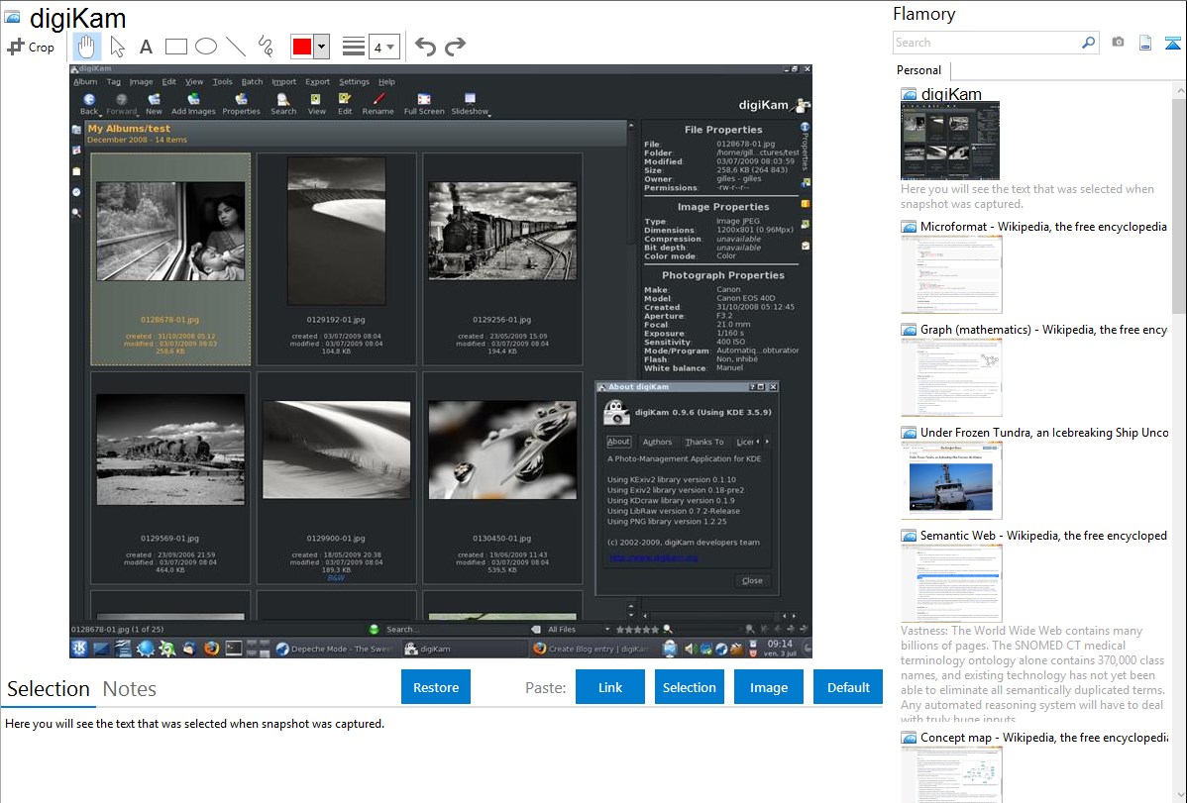
Task: Click New album icon in digiKam snapshot
Action: pos(154,104)
